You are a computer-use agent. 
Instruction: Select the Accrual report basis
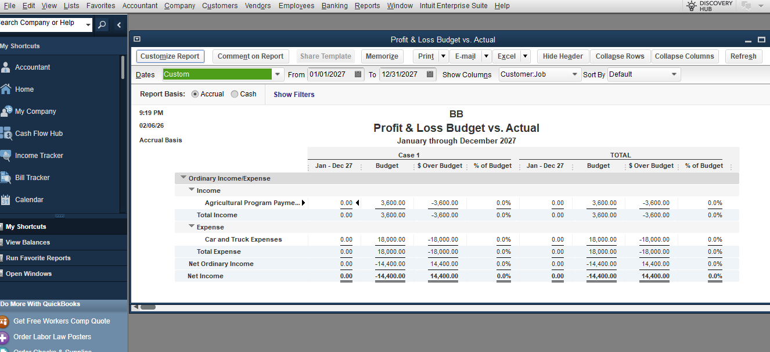(x=195, y=94)
